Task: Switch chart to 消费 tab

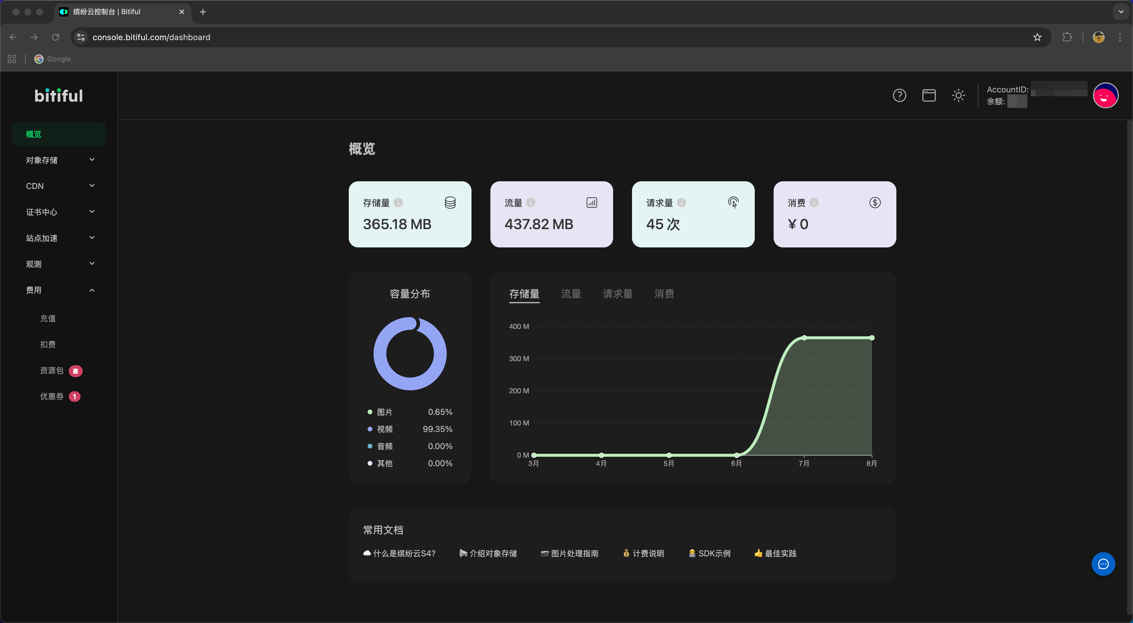Action: 664,294
